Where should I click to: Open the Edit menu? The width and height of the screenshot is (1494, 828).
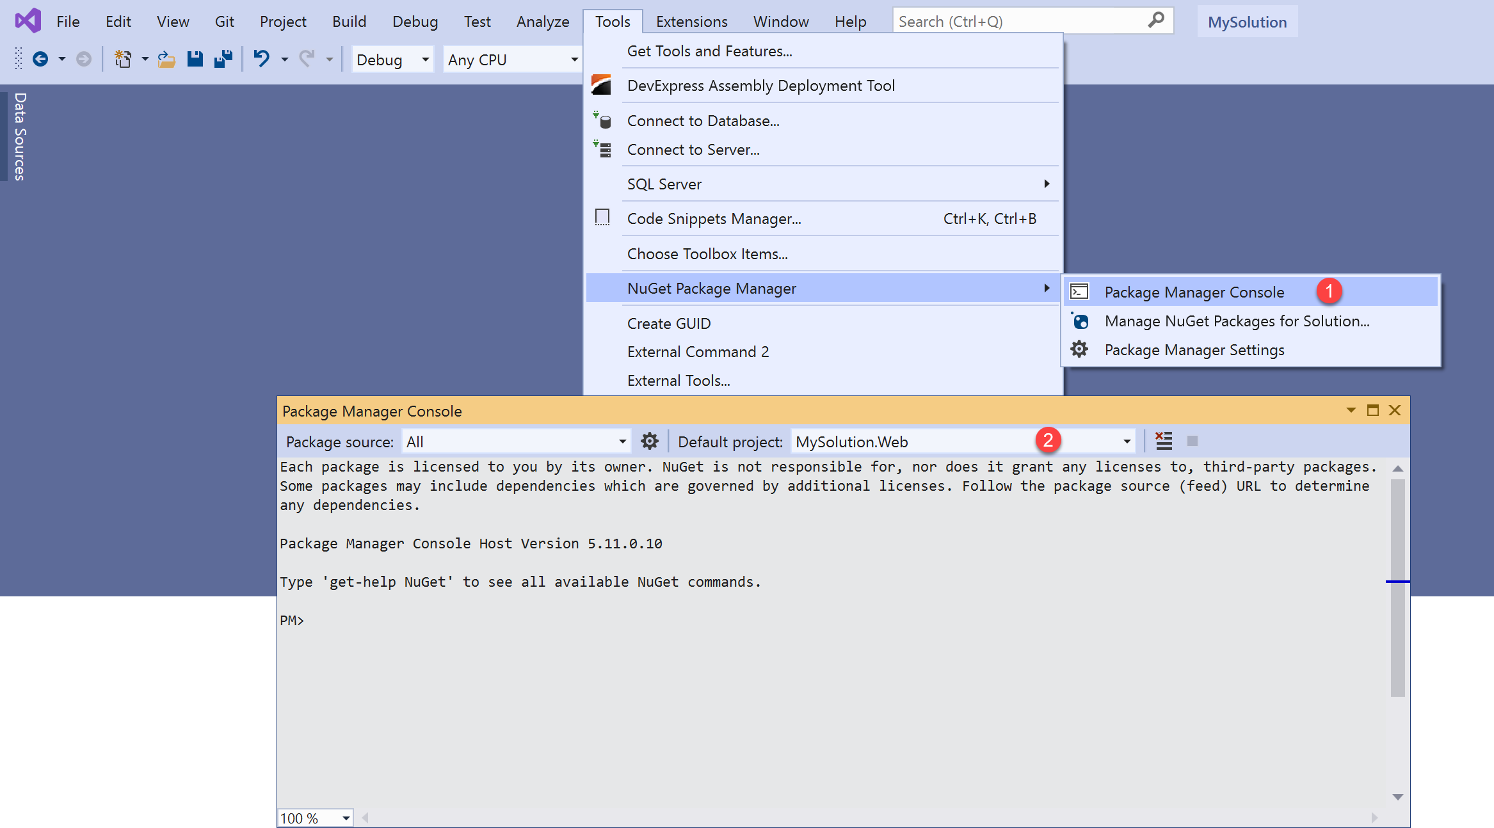coord(118,21)
